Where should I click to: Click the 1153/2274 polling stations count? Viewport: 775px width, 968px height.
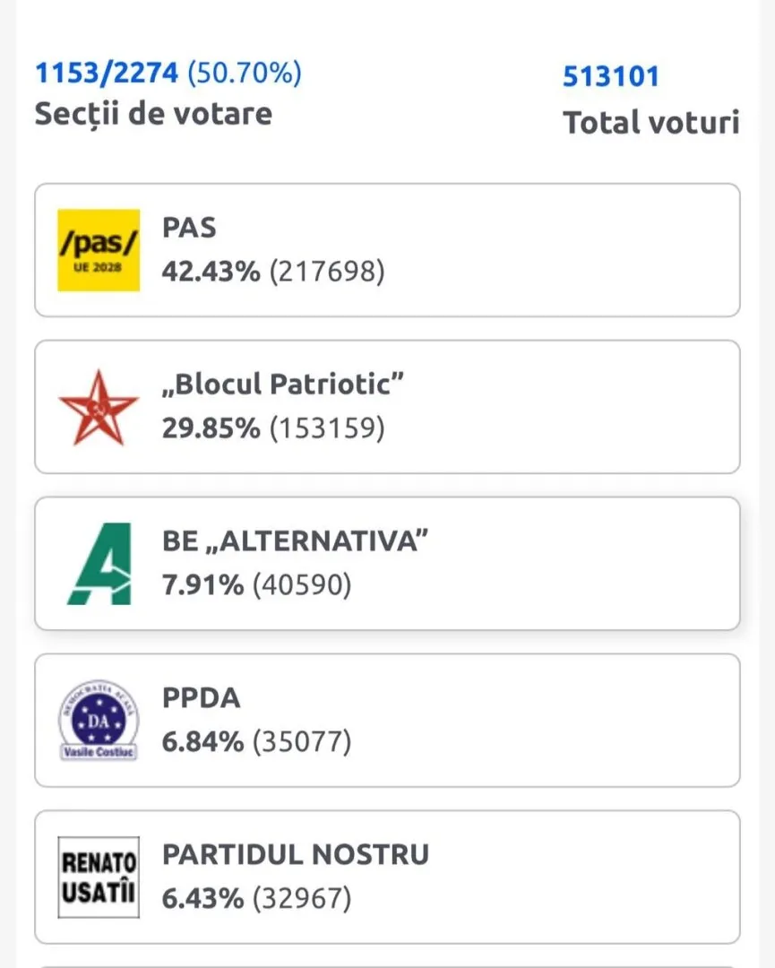pos(107,73)
